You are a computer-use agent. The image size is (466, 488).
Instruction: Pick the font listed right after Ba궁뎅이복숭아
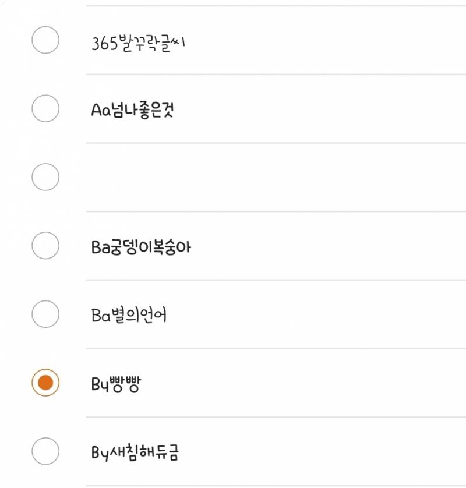click(45, 314)
